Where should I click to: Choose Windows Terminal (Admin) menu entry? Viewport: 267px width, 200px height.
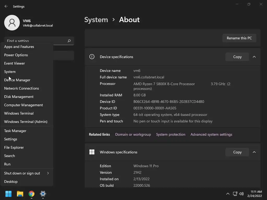[x=26, y=122]
